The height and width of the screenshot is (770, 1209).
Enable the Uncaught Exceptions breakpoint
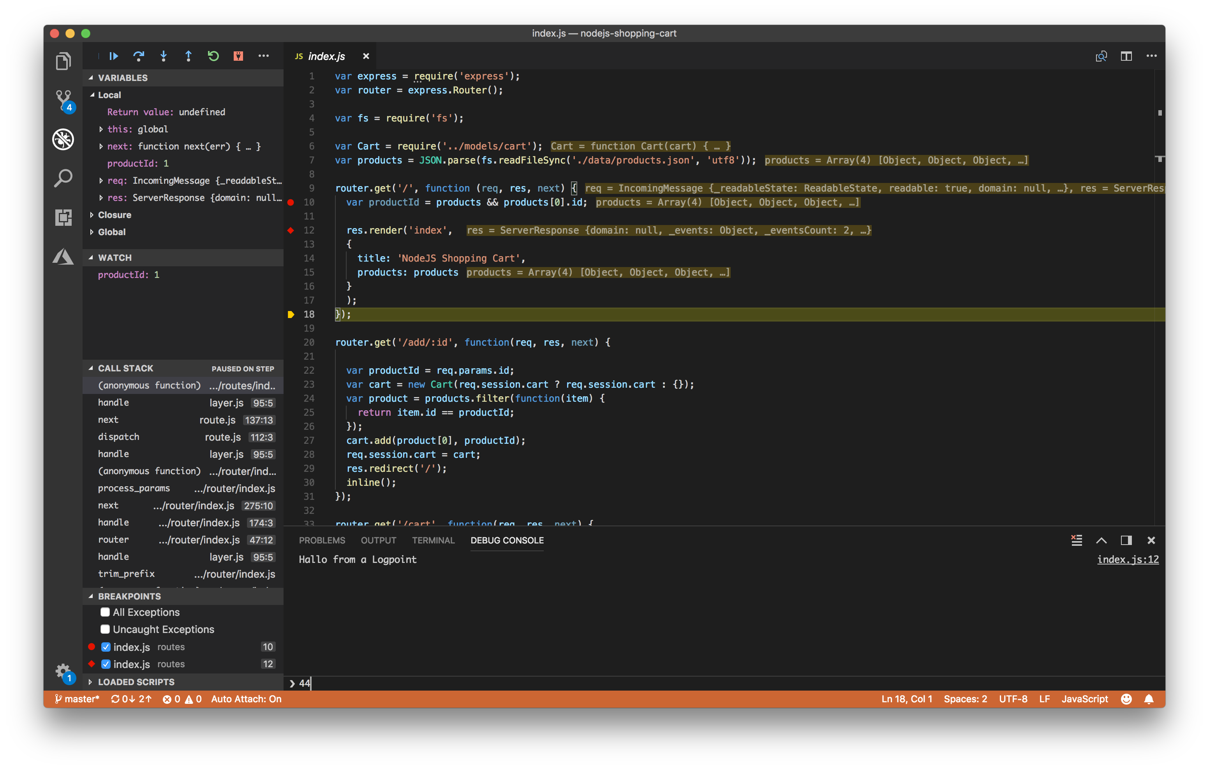pos(105,629)
